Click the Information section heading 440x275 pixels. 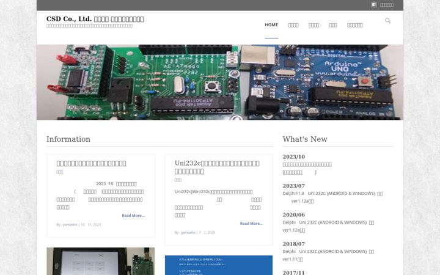tap(68, 139)
